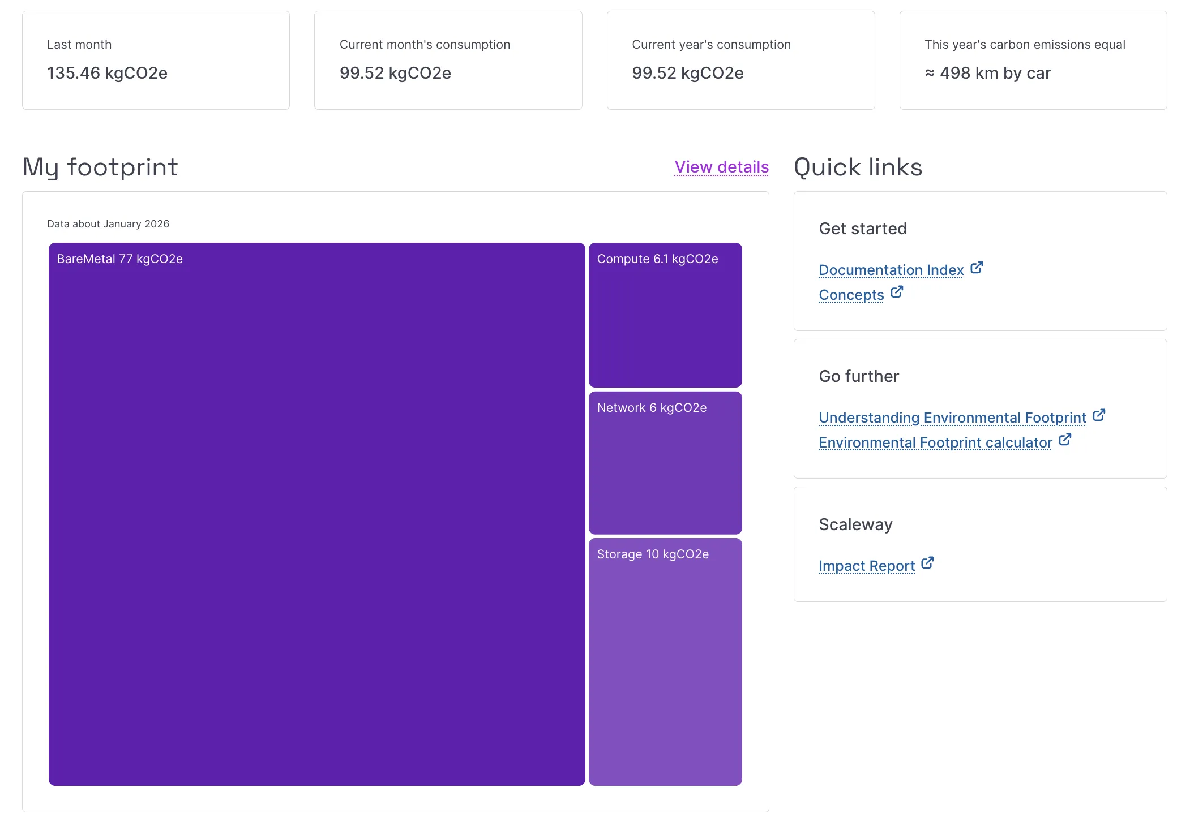Click the Last month consumption card
The height and width of the screenshot is (826, 1190).
pyautogui.click(x=156, y=60)
